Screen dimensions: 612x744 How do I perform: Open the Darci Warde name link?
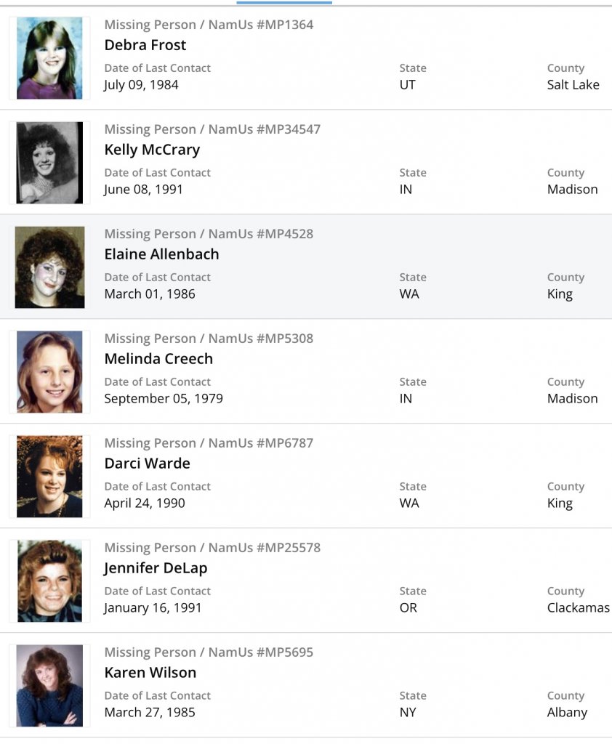point(147,464)
